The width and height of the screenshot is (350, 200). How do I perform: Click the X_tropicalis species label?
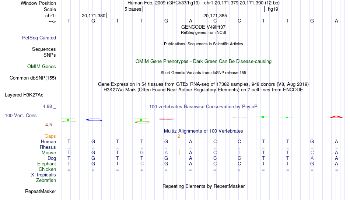[43, 175]
